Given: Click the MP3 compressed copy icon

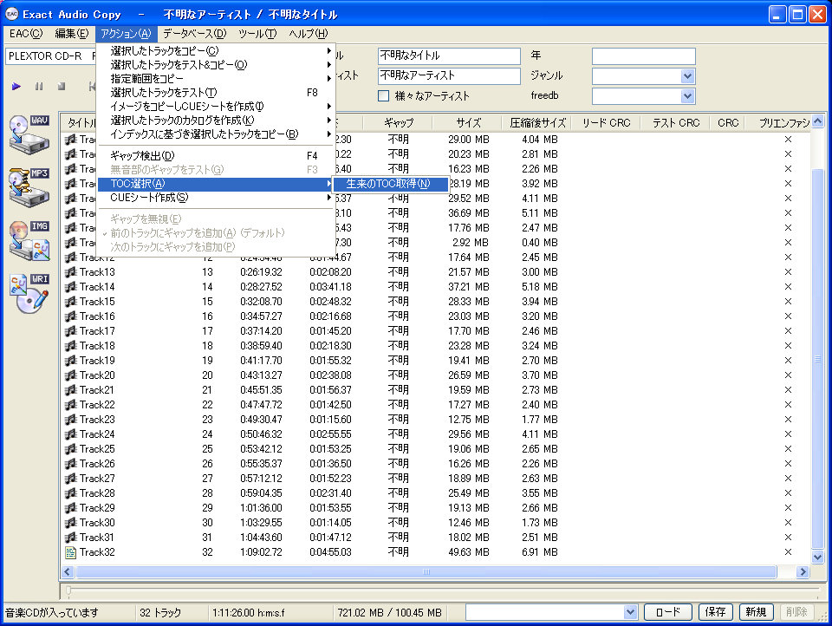Looking at the screenshot, I should 29,186.
